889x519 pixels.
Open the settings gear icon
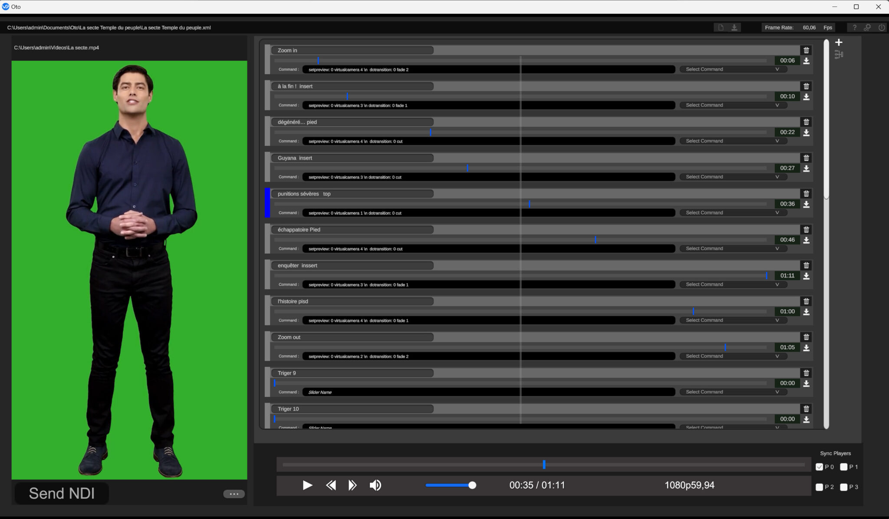[x=868, y=27]
